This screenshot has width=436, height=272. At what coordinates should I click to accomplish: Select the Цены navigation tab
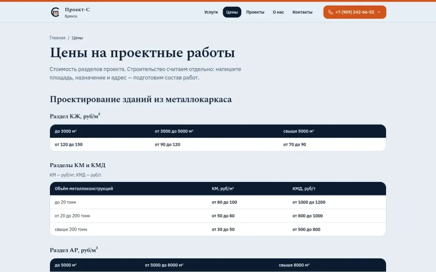232,12
